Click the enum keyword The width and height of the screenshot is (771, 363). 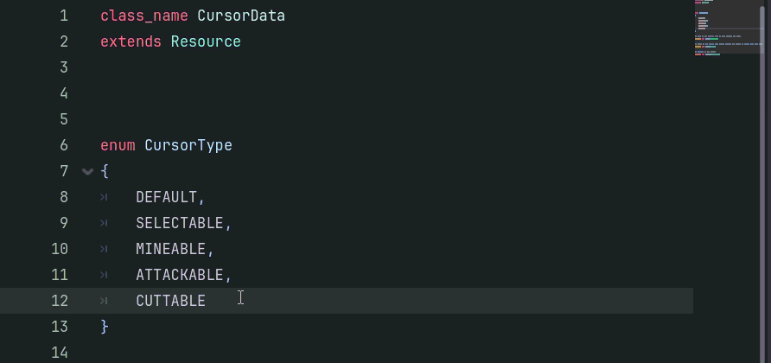pyautogui.click(x=118, y=145)
